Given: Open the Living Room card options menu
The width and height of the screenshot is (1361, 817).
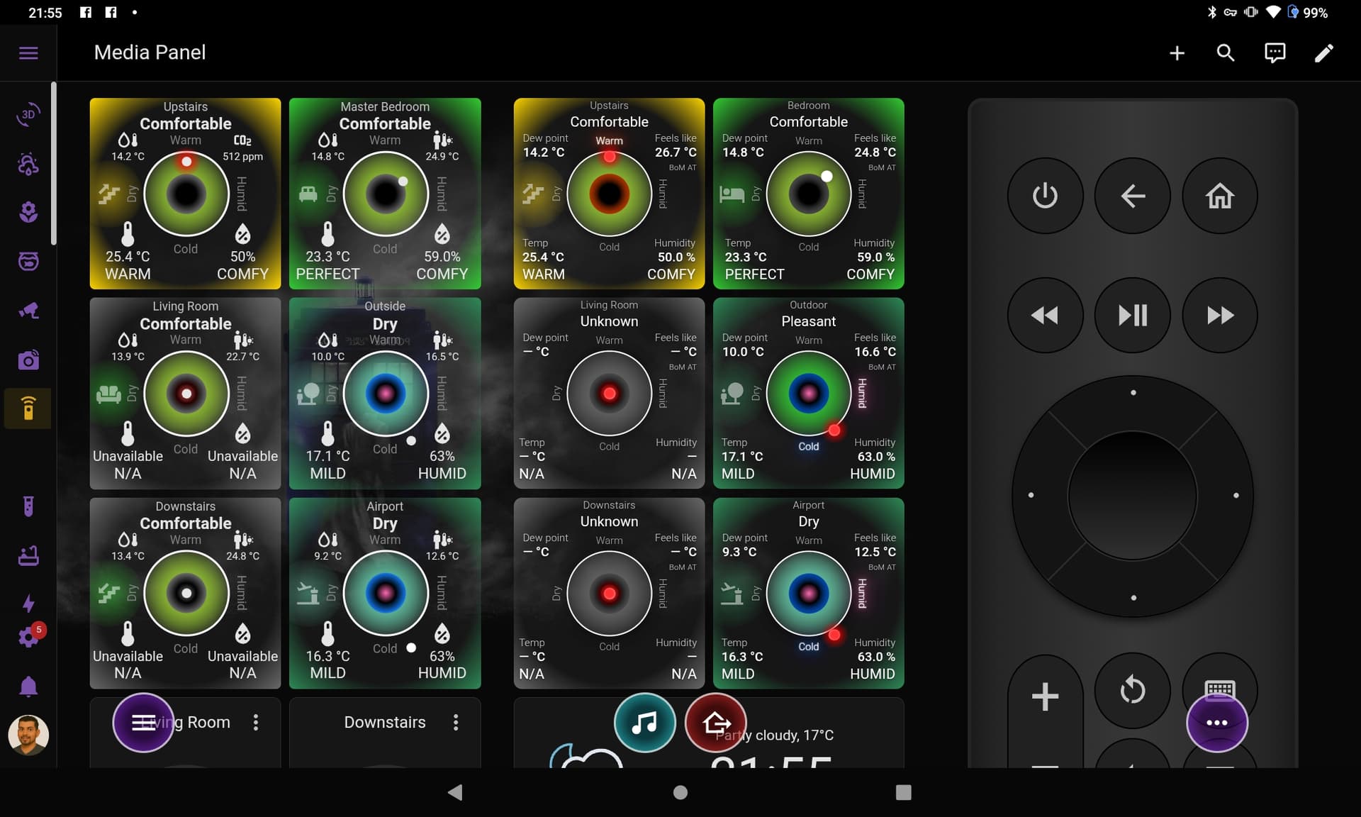Looking at the screenshot, I should (x=256, y=722).
